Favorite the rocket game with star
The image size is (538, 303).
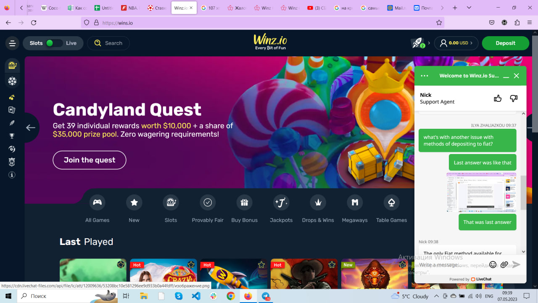pos(261,265)
